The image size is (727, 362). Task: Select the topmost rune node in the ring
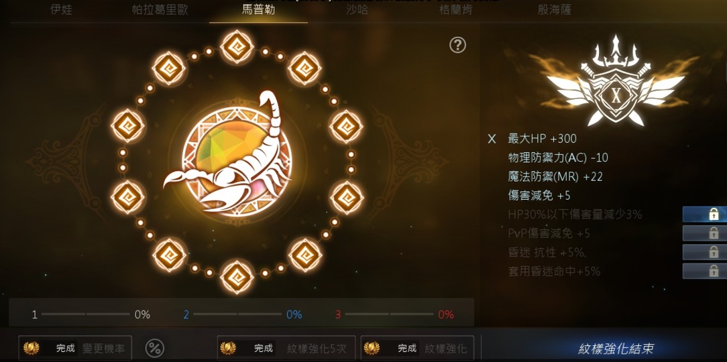pos(237,46)
